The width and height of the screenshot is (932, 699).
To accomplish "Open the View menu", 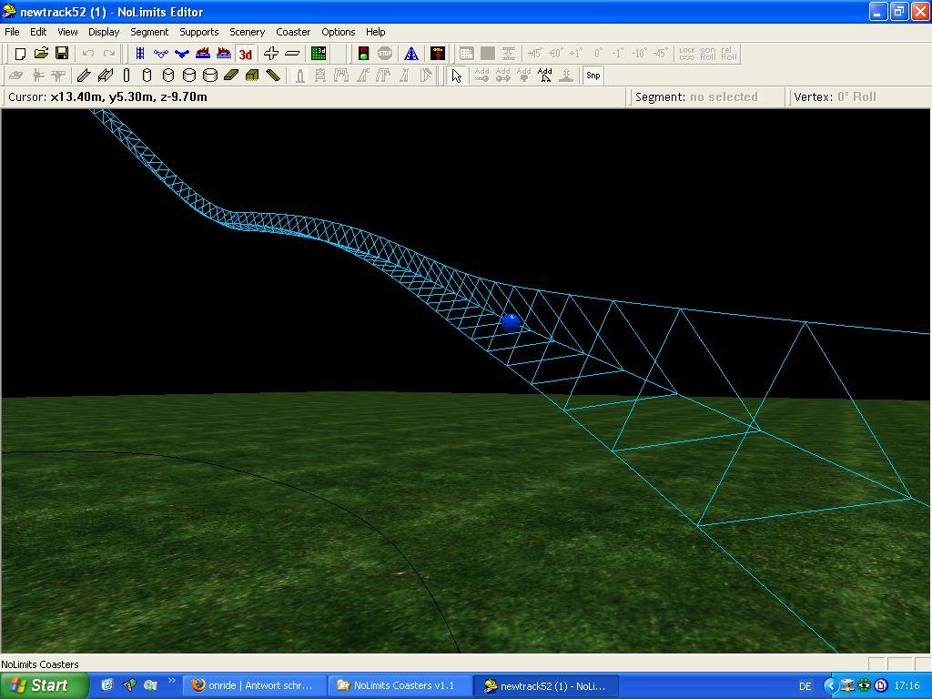I will click(67, 32).
